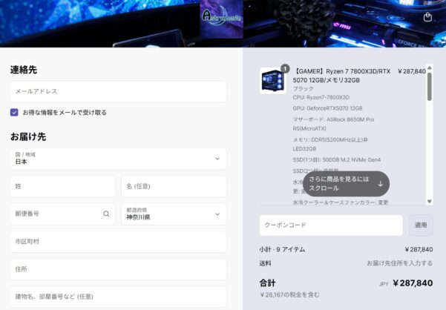This screenshot has width=446, height=310.
Task: Focus the クーポンコード coupon field
Action: tap(331, 225)
